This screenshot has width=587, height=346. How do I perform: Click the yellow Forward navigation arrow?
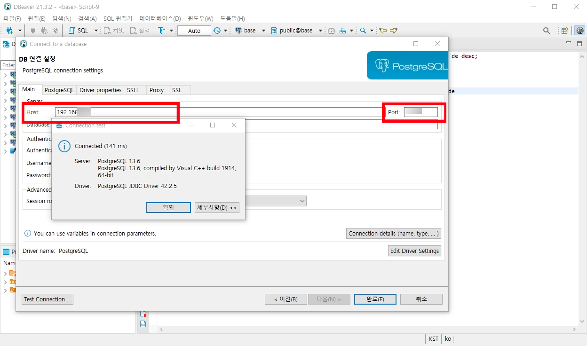coord(394,31)
